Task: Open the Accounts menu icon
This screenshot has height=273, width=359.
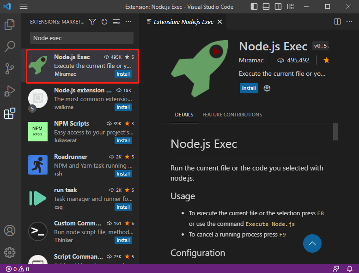Action: [10, 231]
